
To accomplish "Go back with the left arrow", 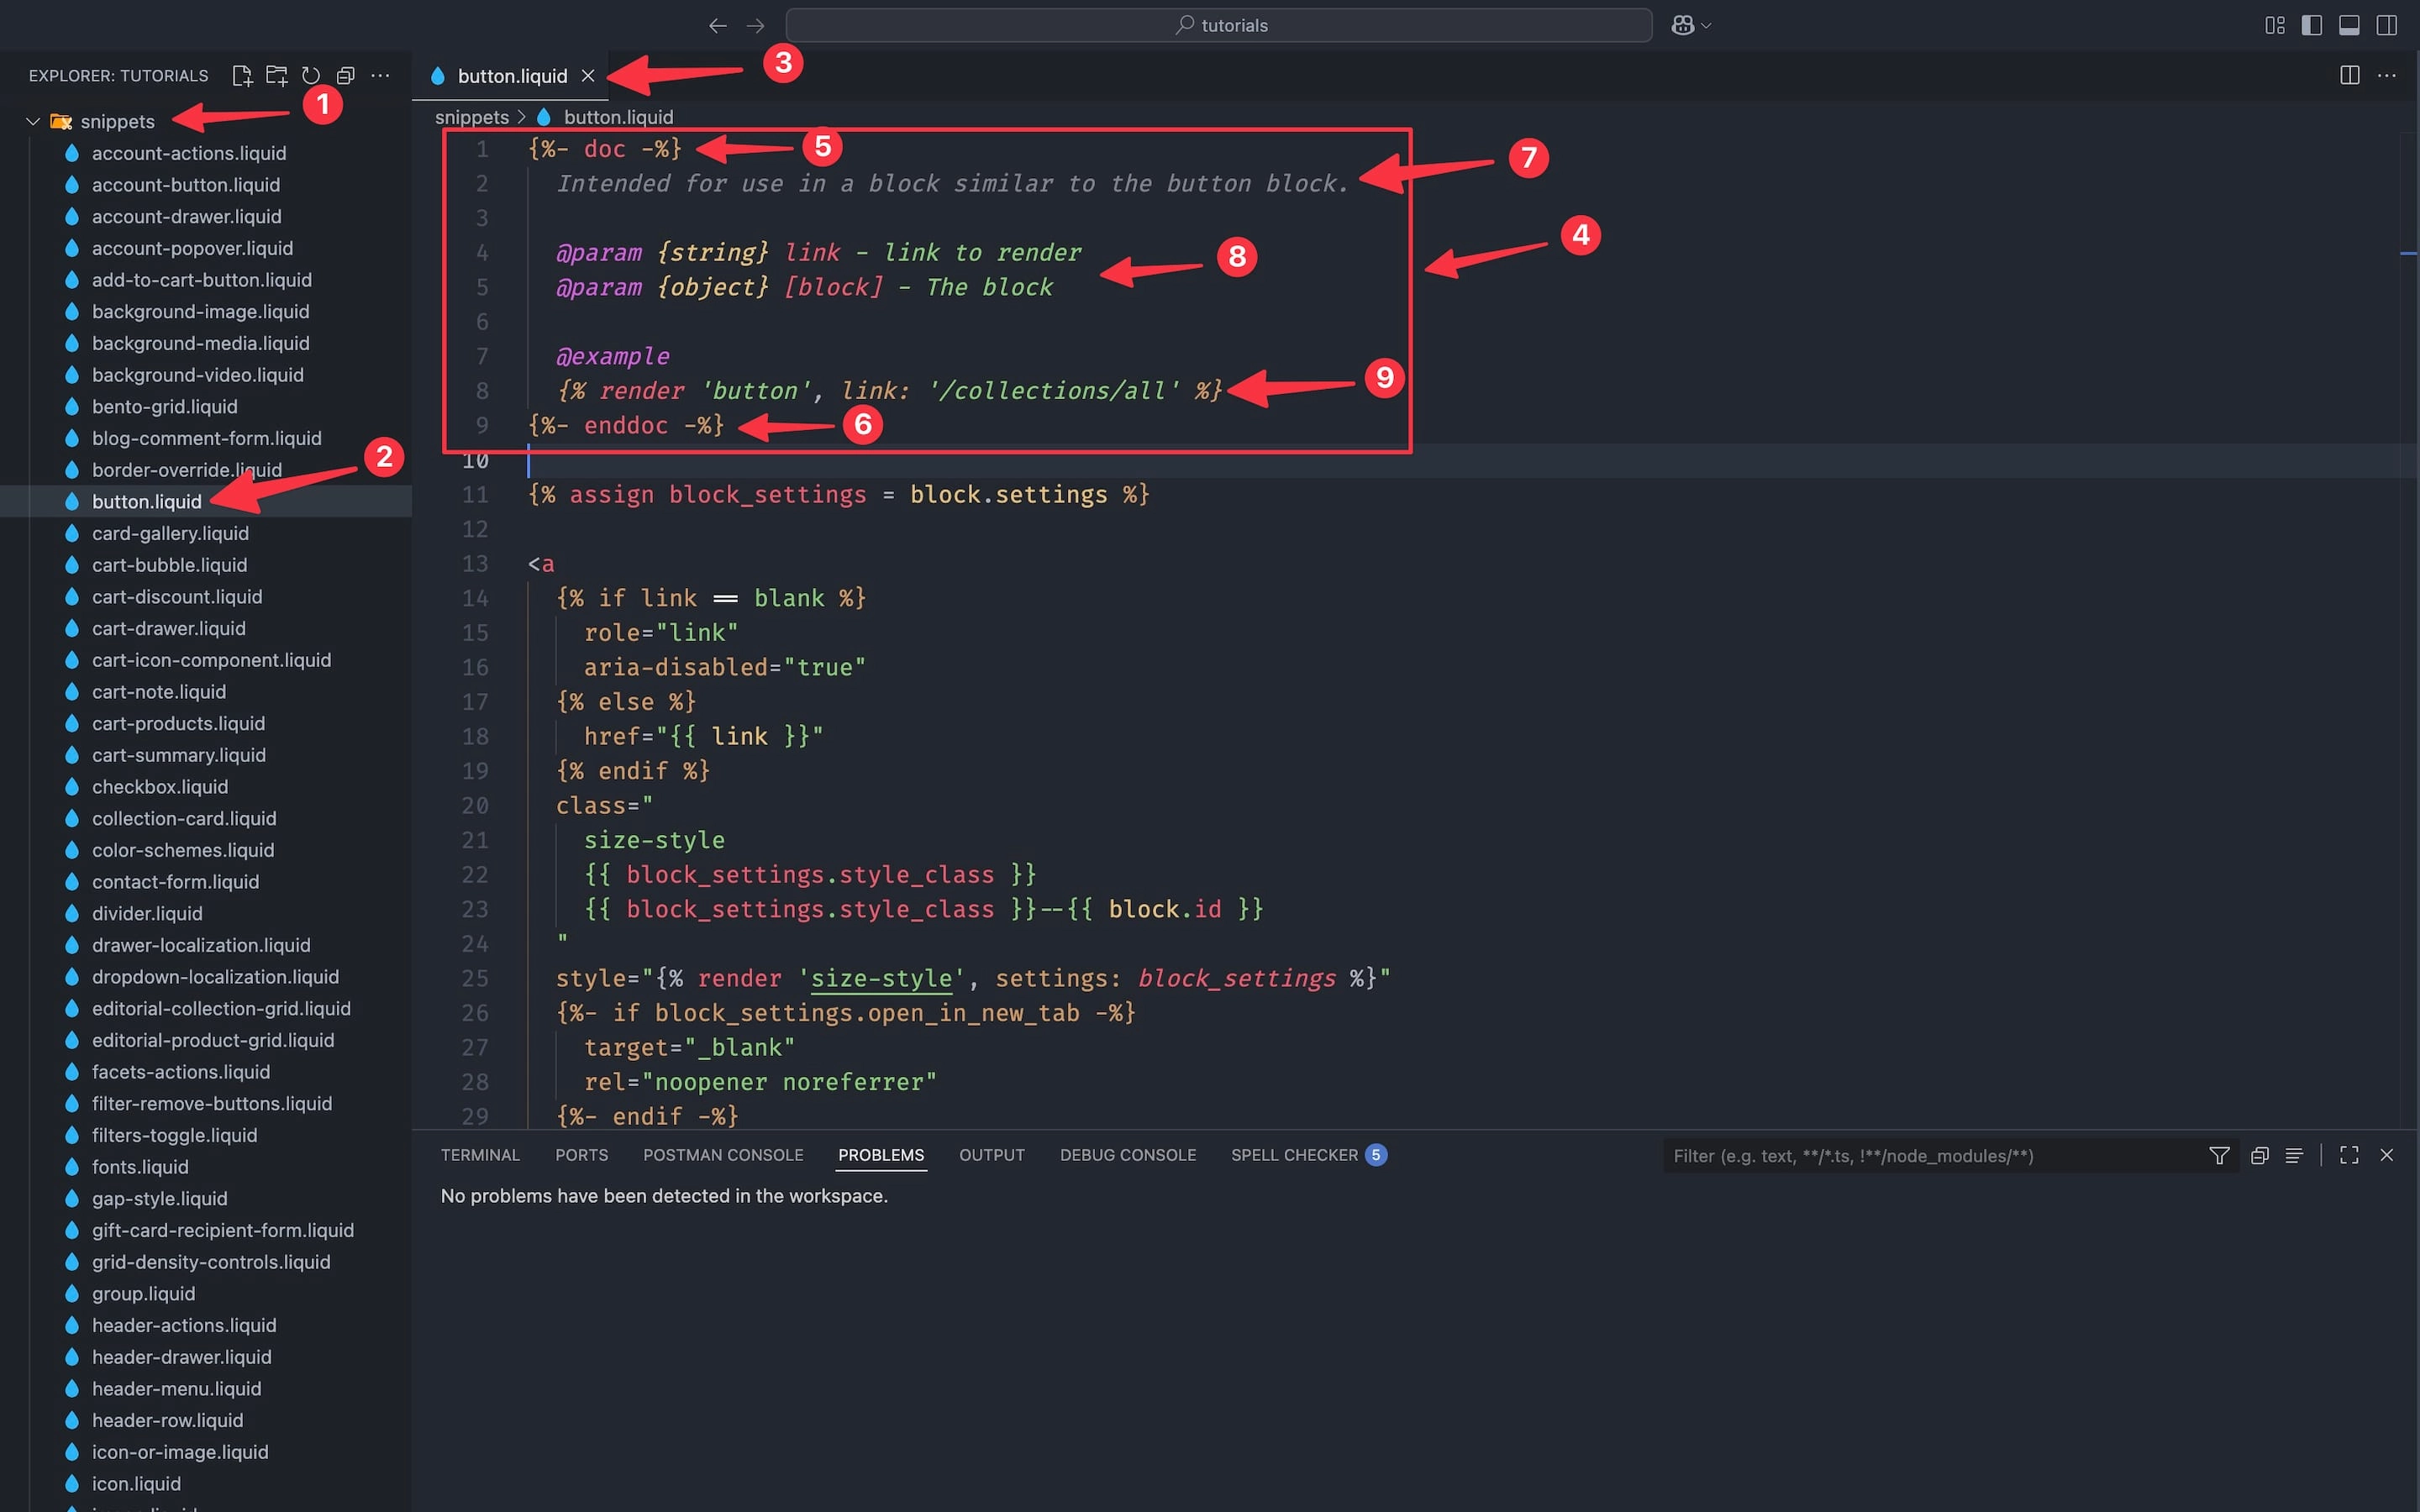I will point(717,25).
